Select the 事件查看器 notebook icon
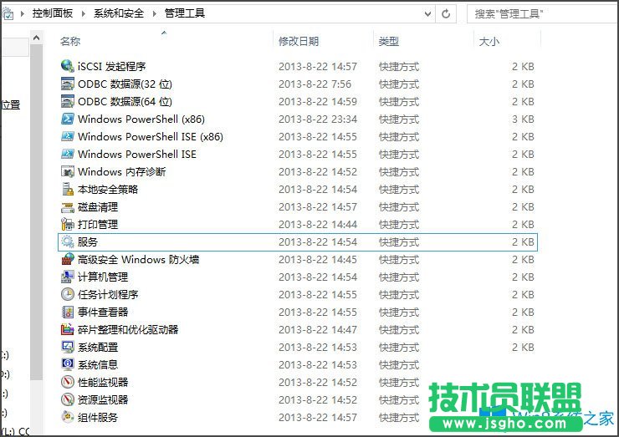Screen dimensions: 619x437 pyautogui.click(x=68, y=312)
